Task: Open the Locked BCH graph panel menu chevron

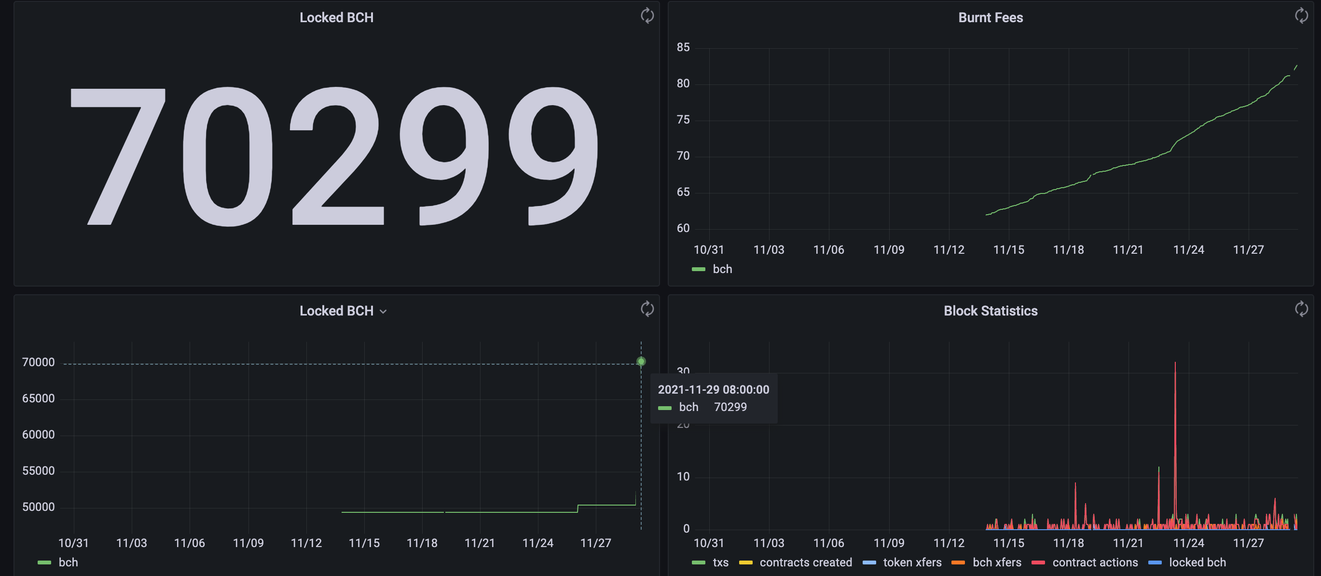Action: pyautogui.click(x=383, y=311)
